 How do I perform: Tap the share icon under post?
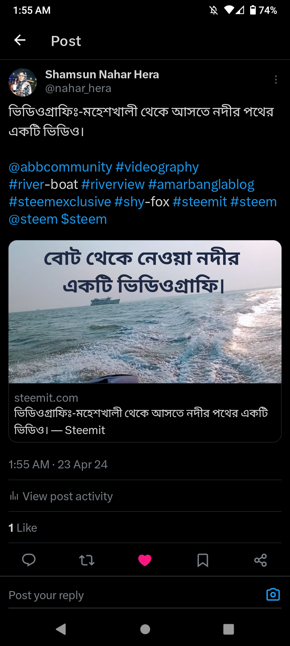(x=261, y=560)
